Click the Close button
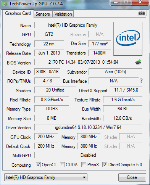The height and width of the screenshot is (185, 150). pos(132,177)
